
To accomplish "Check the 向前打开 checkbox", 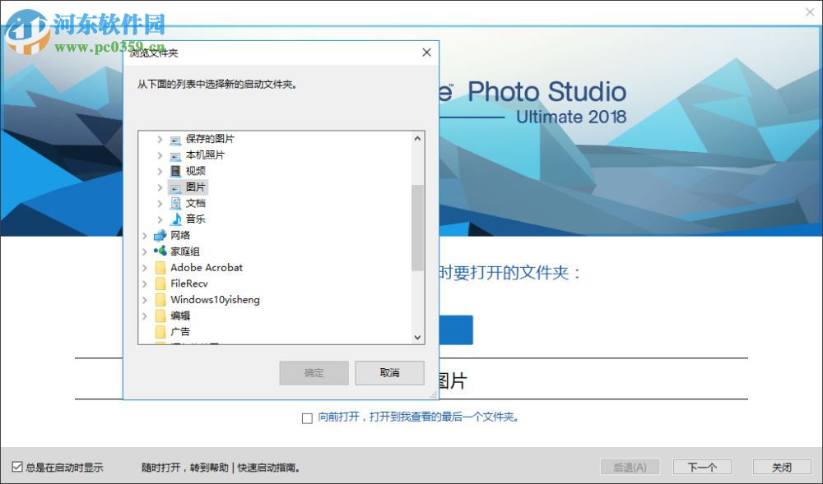I will [x=305, y=418].
